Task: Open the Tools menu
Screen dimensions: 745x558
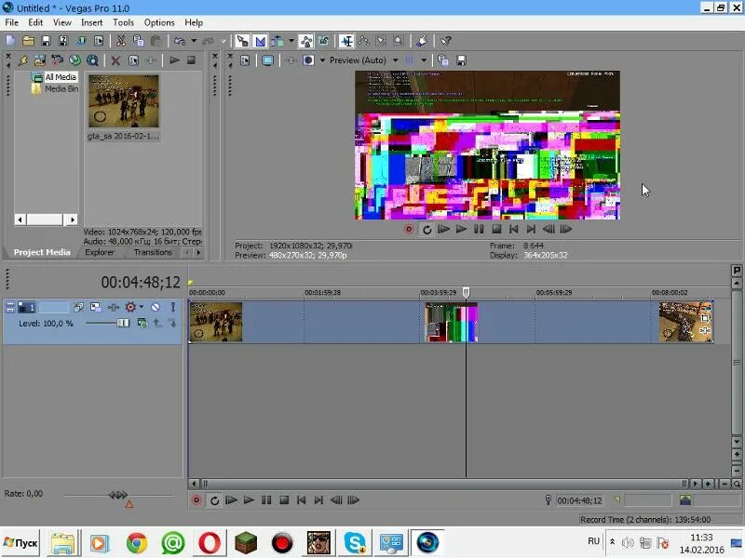Action: (124, 22)
